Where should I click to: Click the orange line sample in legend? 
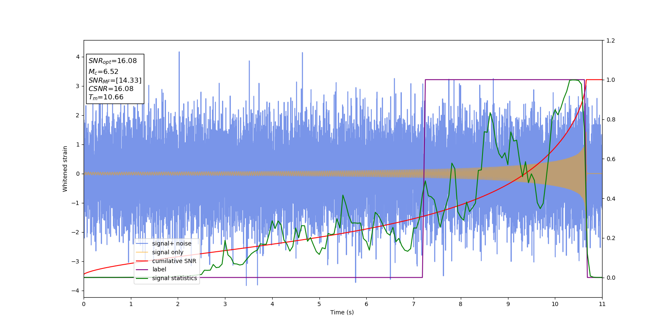coord(142,252)
